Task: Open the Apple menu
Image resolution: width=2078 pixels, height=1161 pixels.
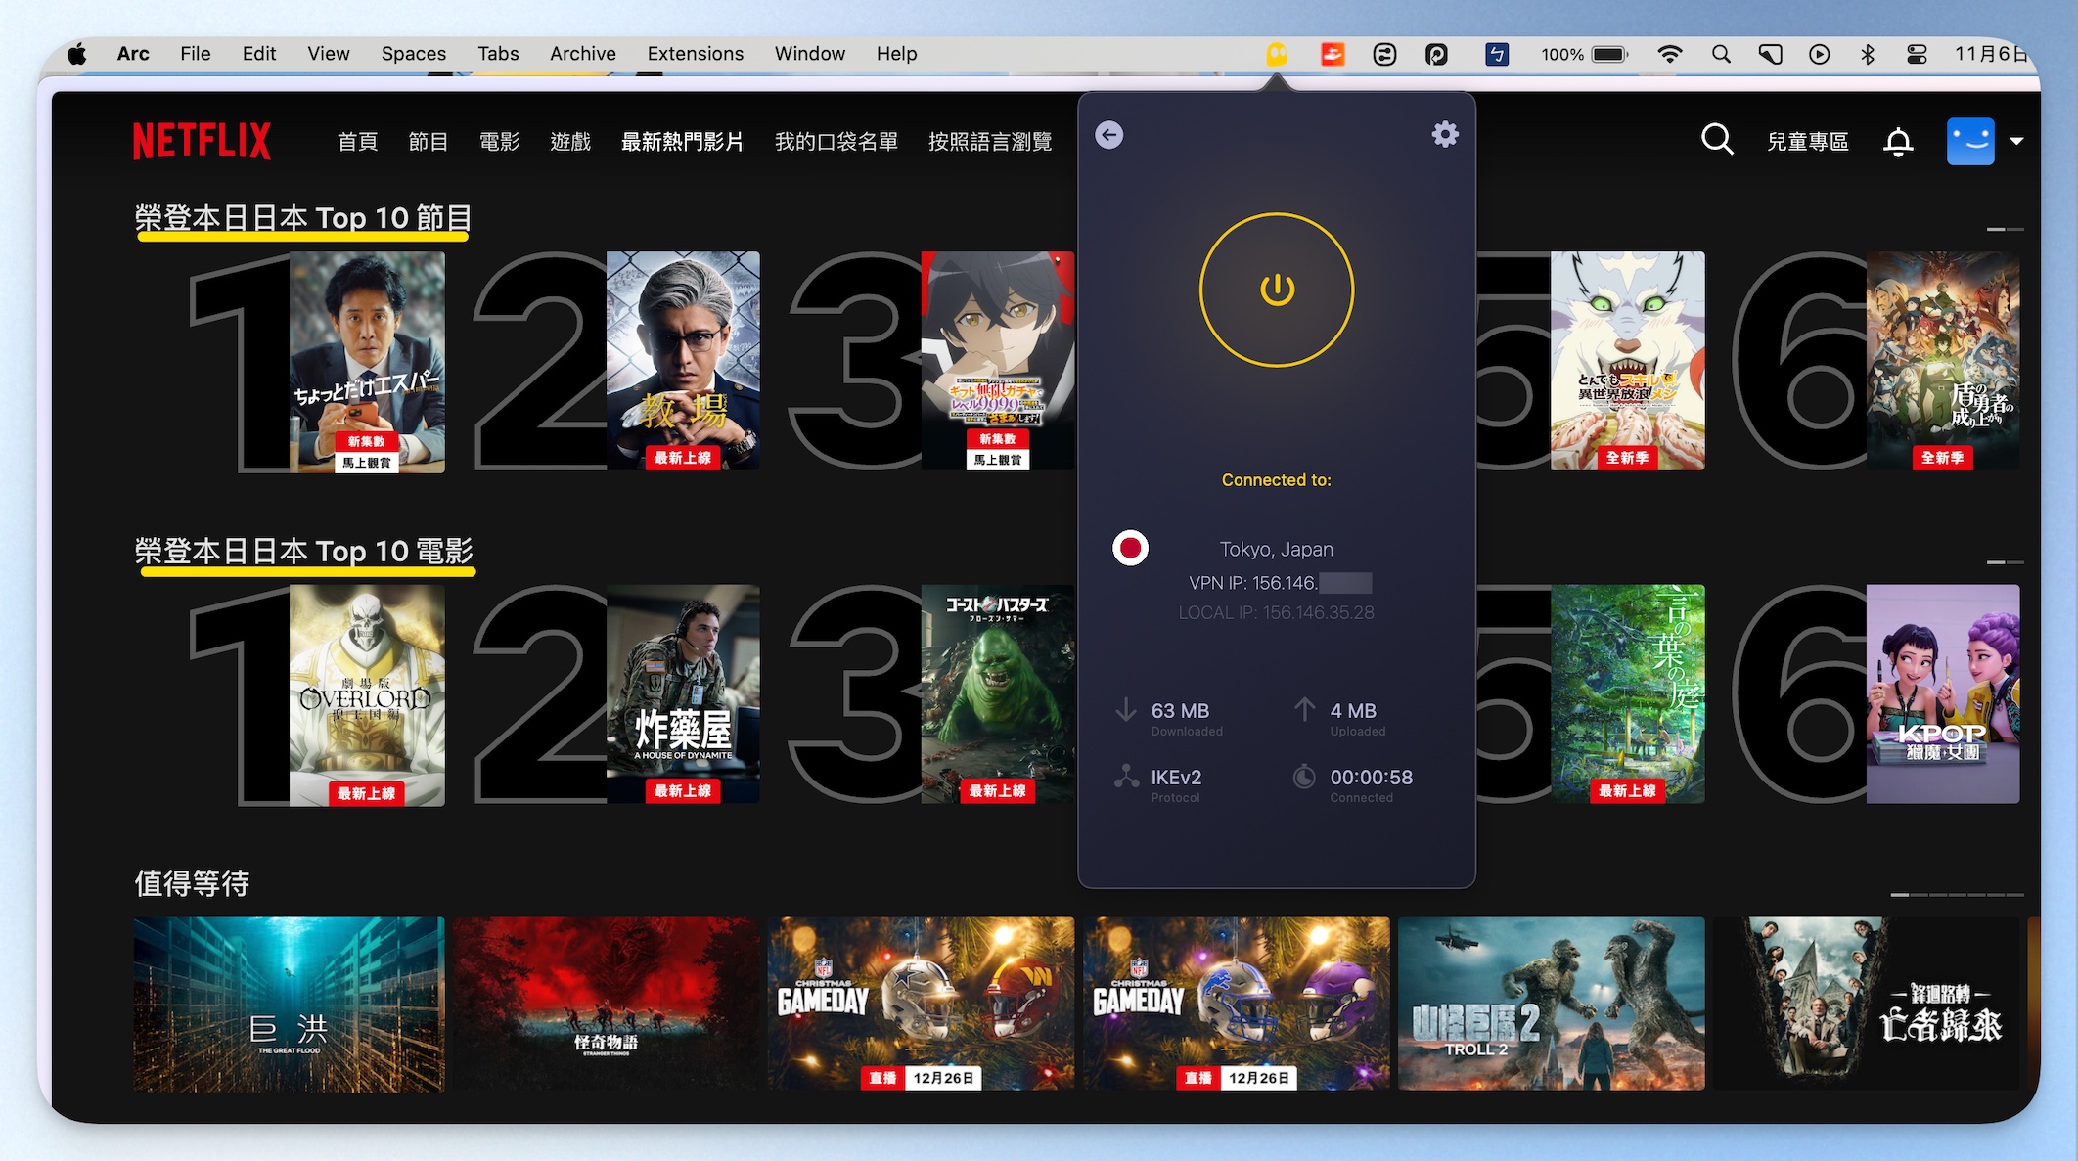Action: click(77, 54)
